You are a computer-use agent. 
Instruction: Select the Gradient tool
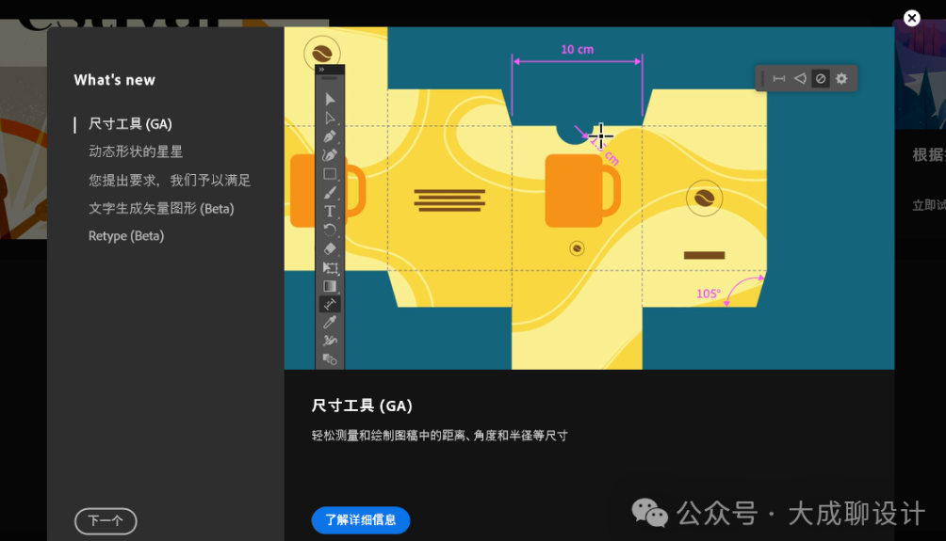330,286
